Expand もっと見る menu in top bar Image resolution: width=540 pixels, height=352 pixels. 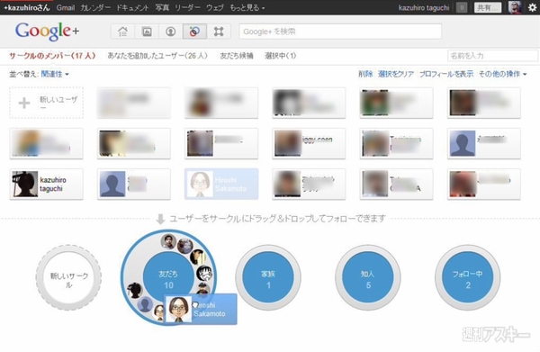click(247, 7)
